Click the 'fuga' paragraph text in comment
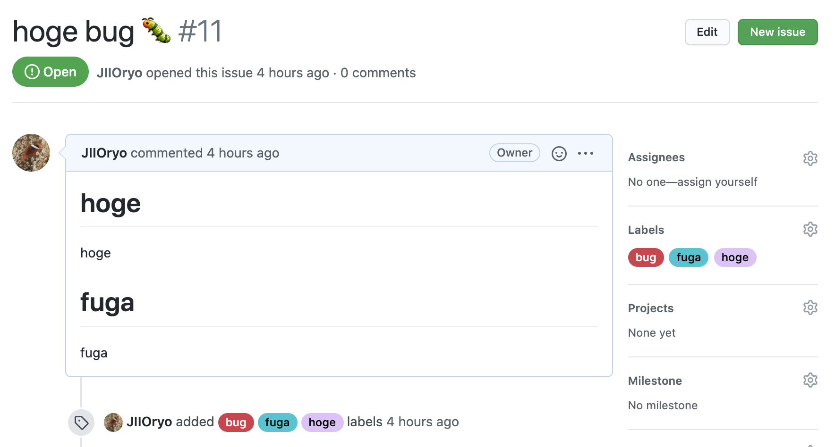Viewport: 835px width, 447px height. pos(94,353)
